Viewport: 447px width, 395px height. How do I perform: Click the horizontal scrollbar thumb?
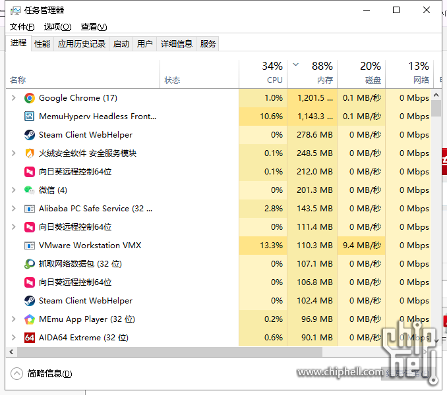[x=169, y=352]
